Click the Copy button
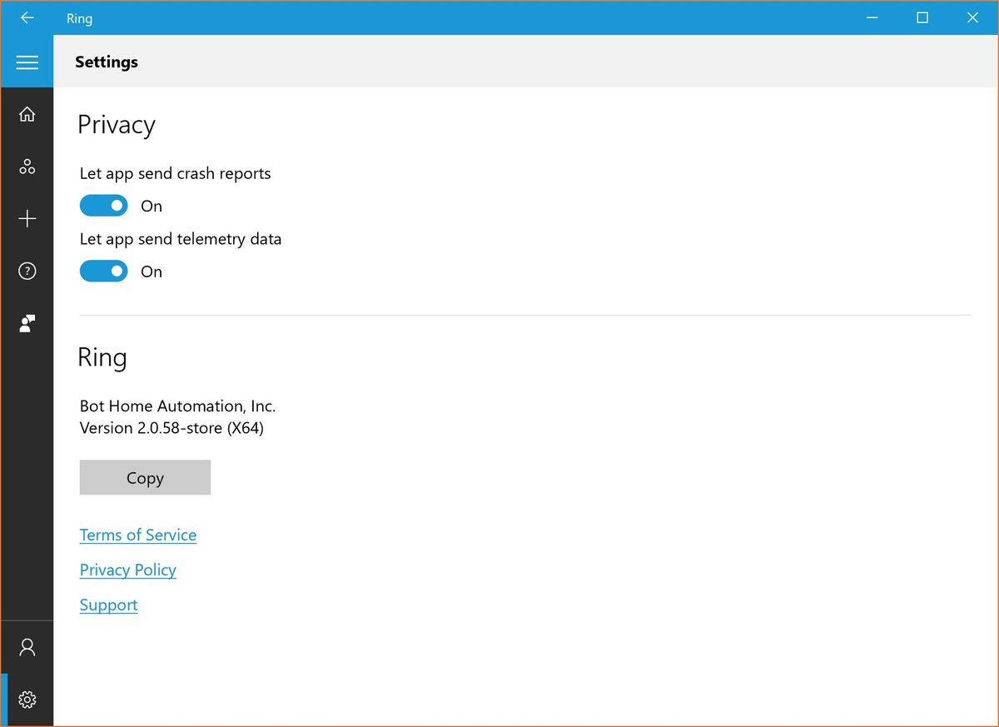This screenshot has width=999, height=727. tap(145, 477)
